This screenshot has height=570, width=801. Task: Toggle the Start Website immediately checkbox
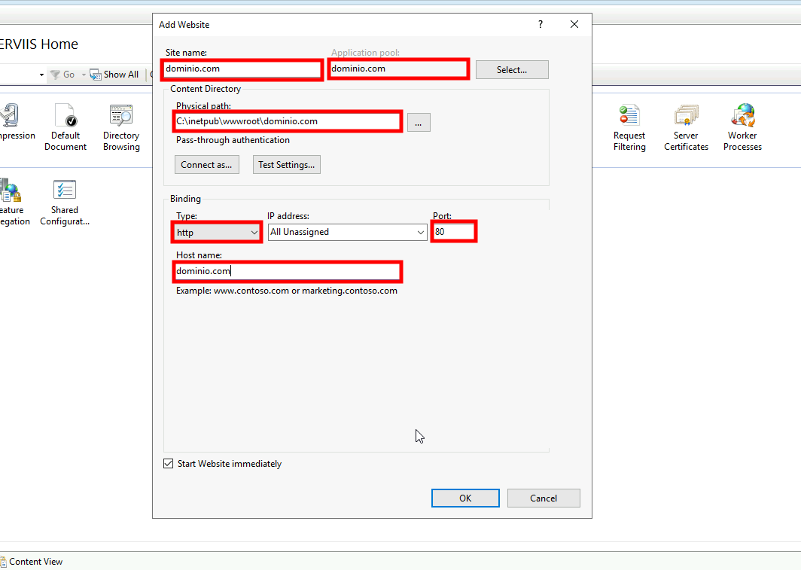coord(168,463)
